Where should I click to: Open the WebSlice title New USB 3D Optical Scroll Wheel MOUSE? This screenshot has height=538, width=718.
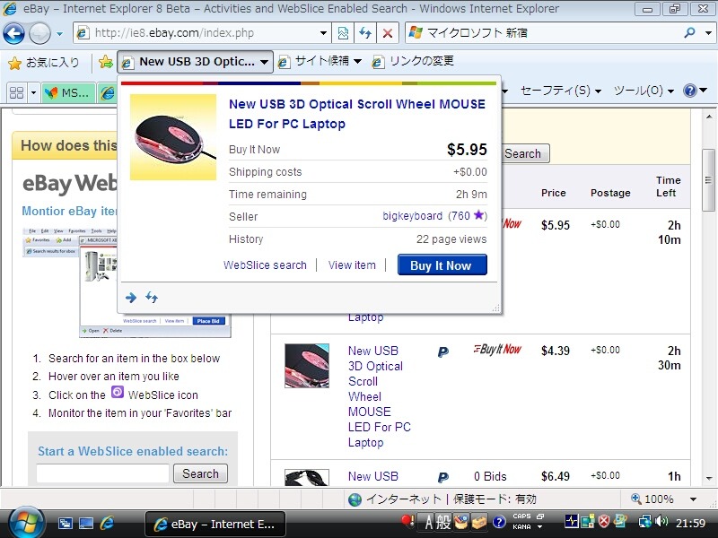click(357, 114)
